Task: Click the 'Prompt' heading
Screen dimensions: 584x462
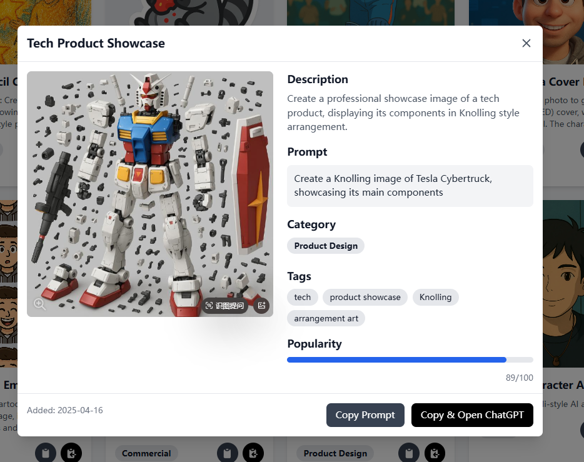Action: (x=307, y=152)
